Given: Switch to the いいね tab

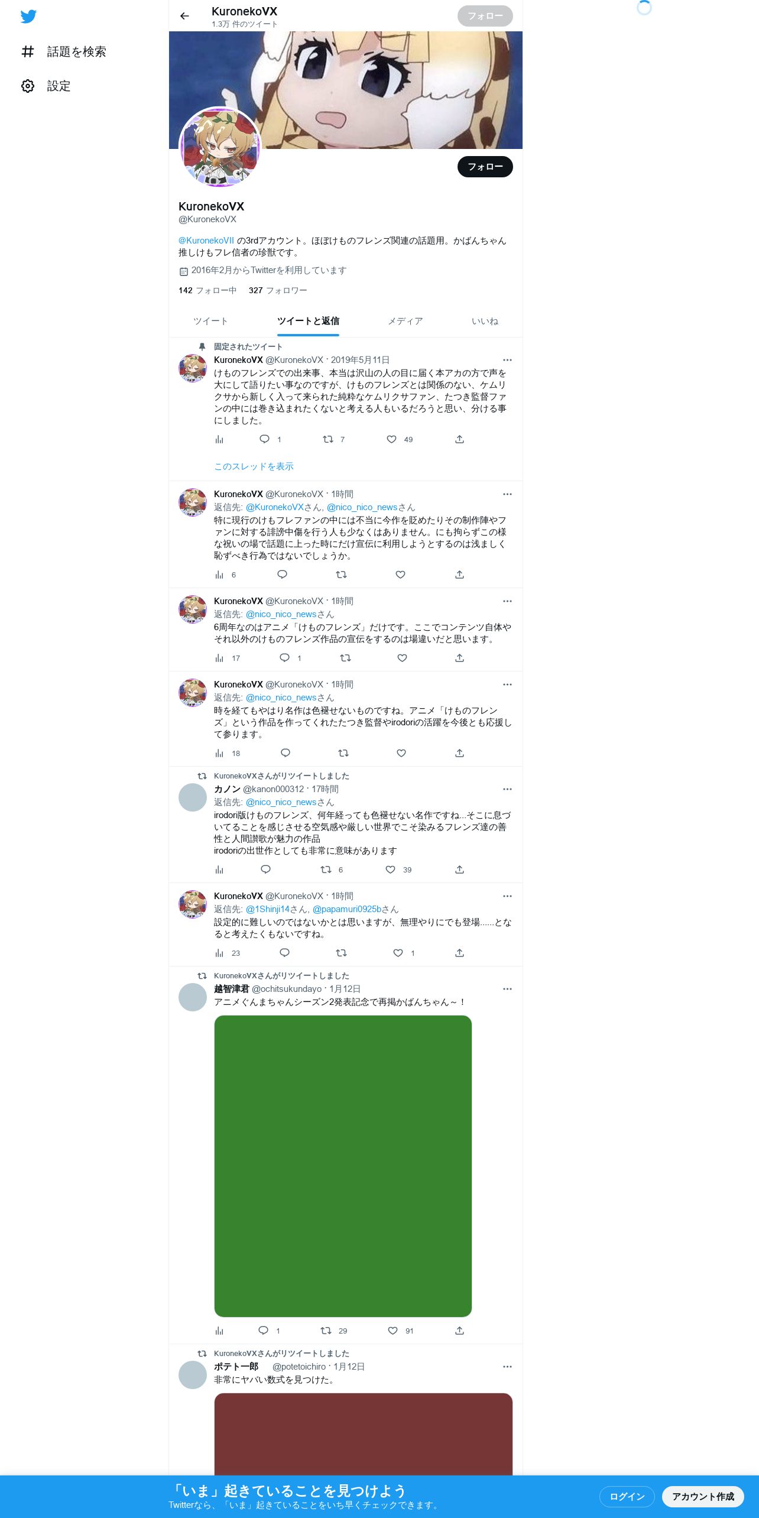Looking at the screenshot, I should [485, 321].
